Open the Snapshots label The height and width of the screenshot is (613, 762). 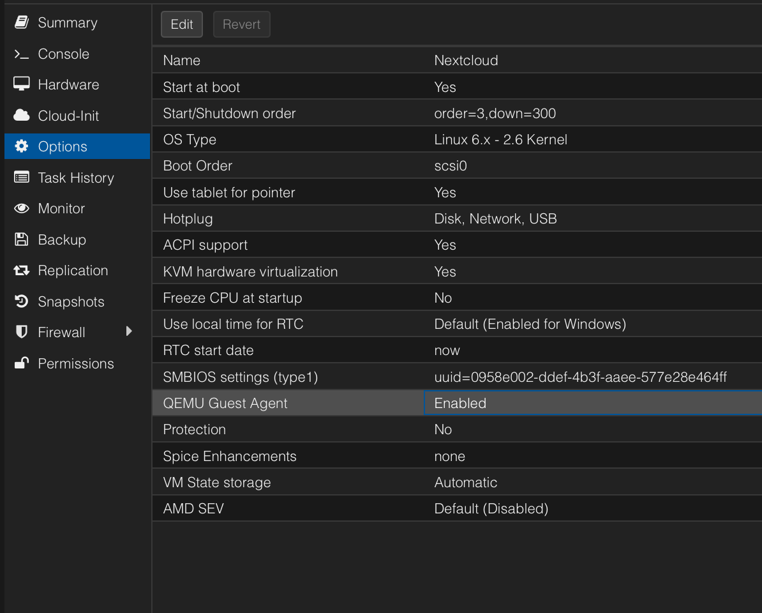[x=71, y=302]
